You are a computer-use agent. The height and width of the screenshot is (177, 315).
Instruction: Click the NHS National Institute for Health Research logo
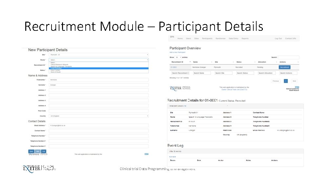click(x=293, y=89)
